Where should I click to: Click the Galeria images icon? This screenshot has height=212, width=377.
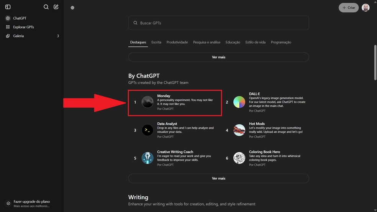click(x=8, y=36)
